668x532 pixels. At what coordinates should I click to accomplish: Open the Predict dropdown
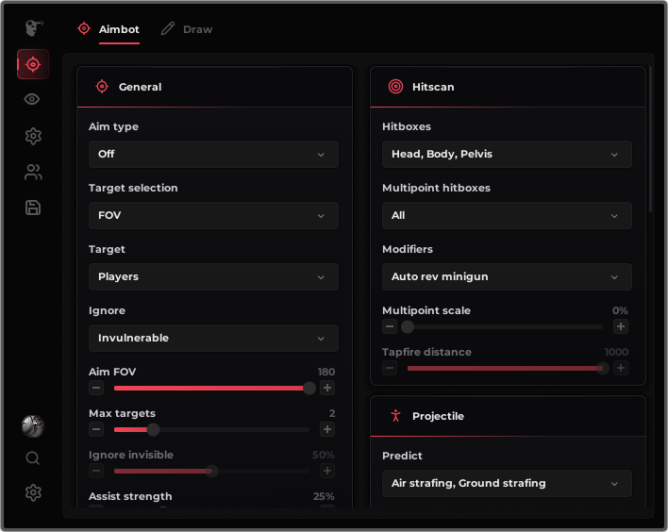click(507, 484)
